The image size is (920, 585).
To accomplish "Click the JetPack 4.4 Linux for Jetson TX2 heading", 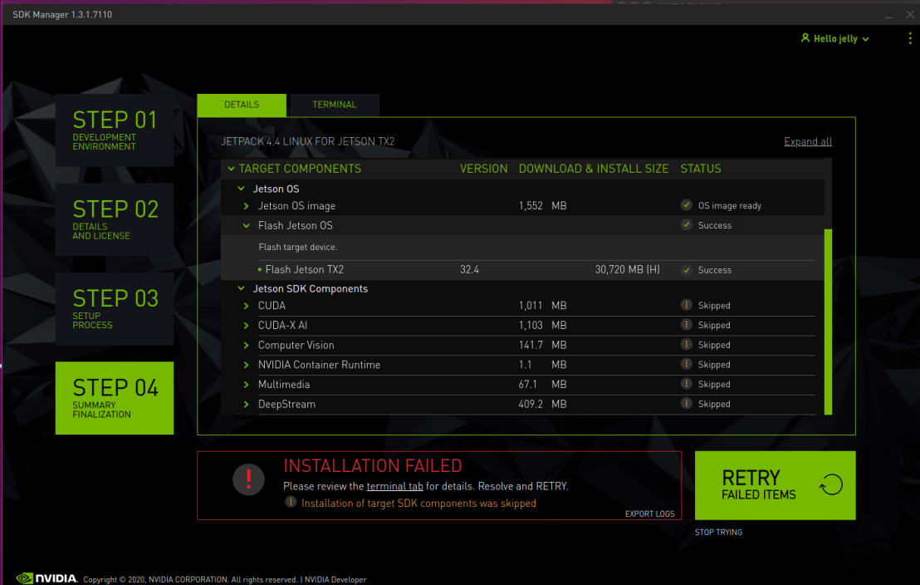I will pyautogui.click(x=307, y=141).
